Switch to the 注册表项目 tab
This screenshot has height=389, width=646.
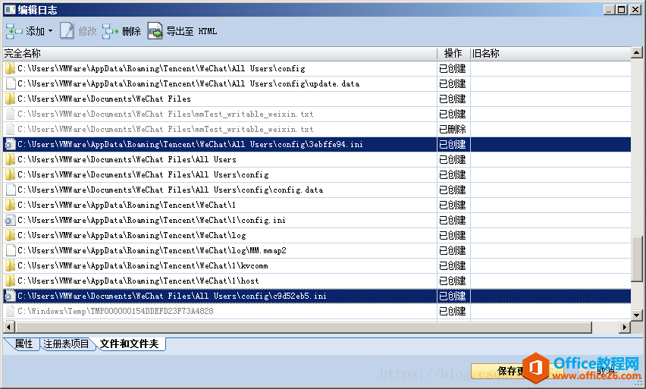(x=66, y=344)
